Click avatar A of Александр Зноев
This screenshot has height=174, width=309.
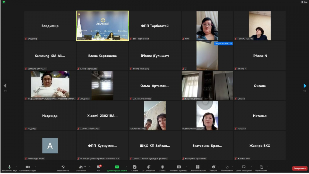pos(50,146)
